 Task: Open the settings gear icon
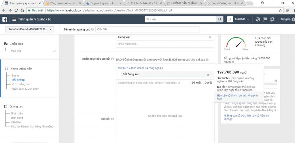point(272,19)
